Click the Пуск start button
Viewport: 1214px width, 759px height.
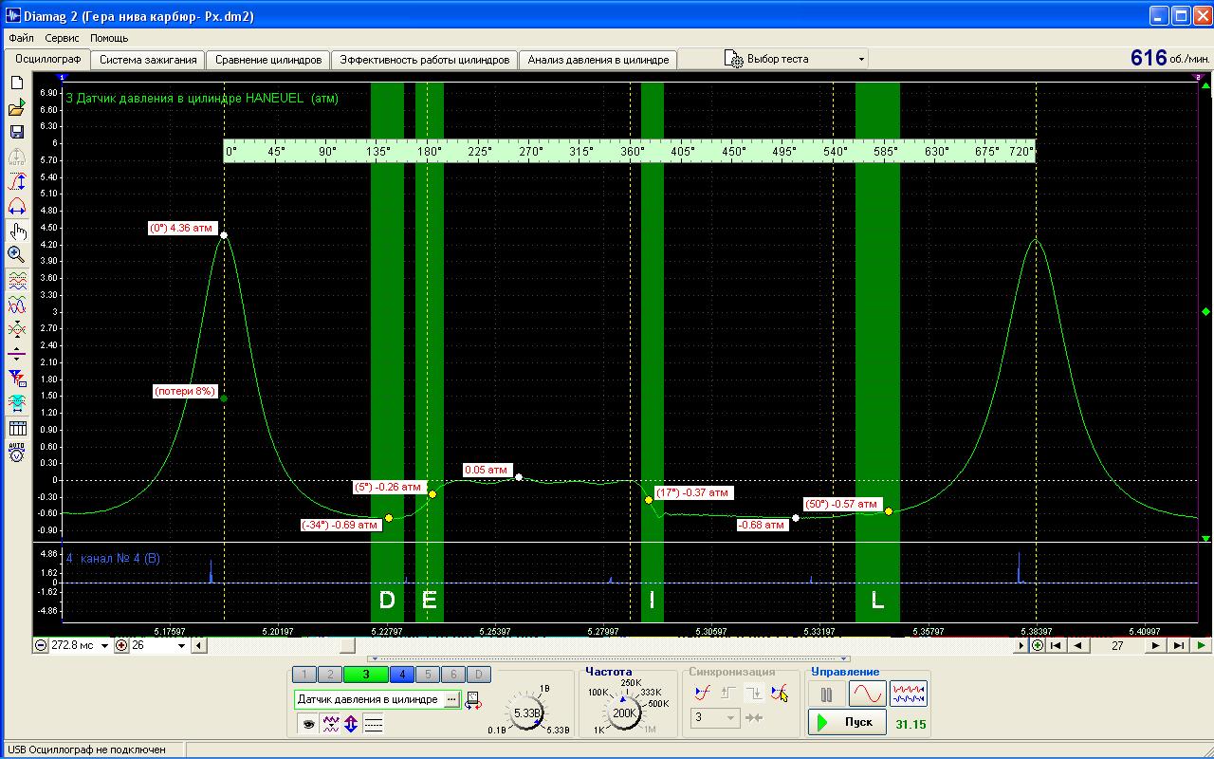[x=848, y=723]
